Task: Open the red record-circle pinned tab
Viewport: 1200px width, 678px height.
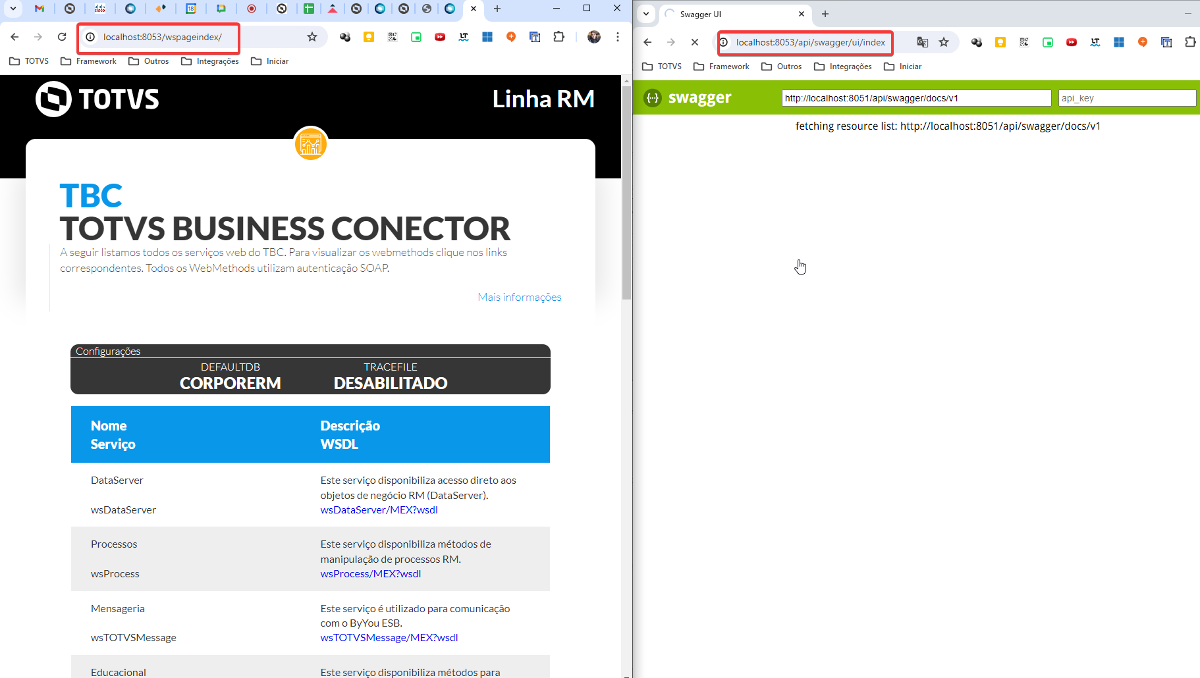Action: coord(252,9)
